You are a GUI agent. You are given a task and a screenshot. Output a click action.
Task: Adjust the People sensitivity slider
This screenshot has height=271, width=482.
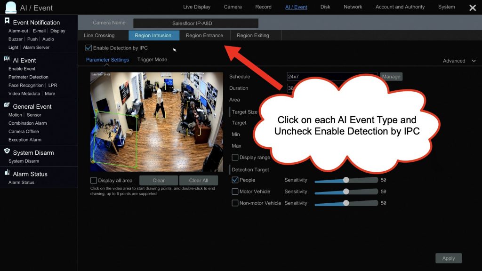tap(346, 180)
